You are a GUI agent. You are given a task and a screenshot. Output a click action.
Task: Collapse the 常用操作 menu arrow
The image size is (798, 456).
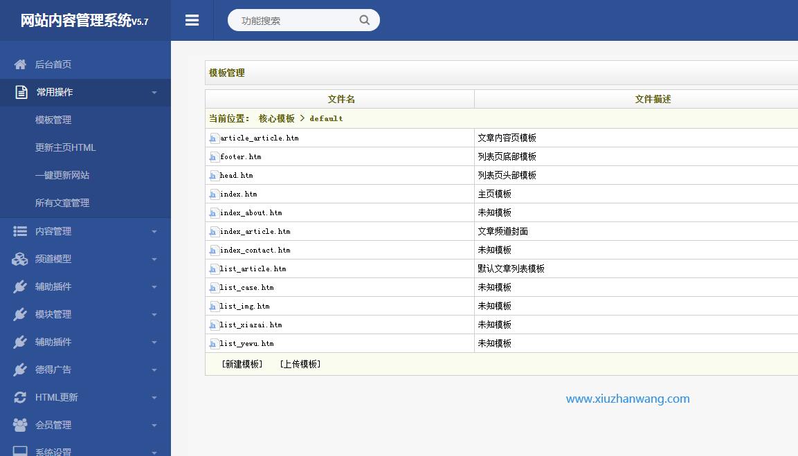154,93
